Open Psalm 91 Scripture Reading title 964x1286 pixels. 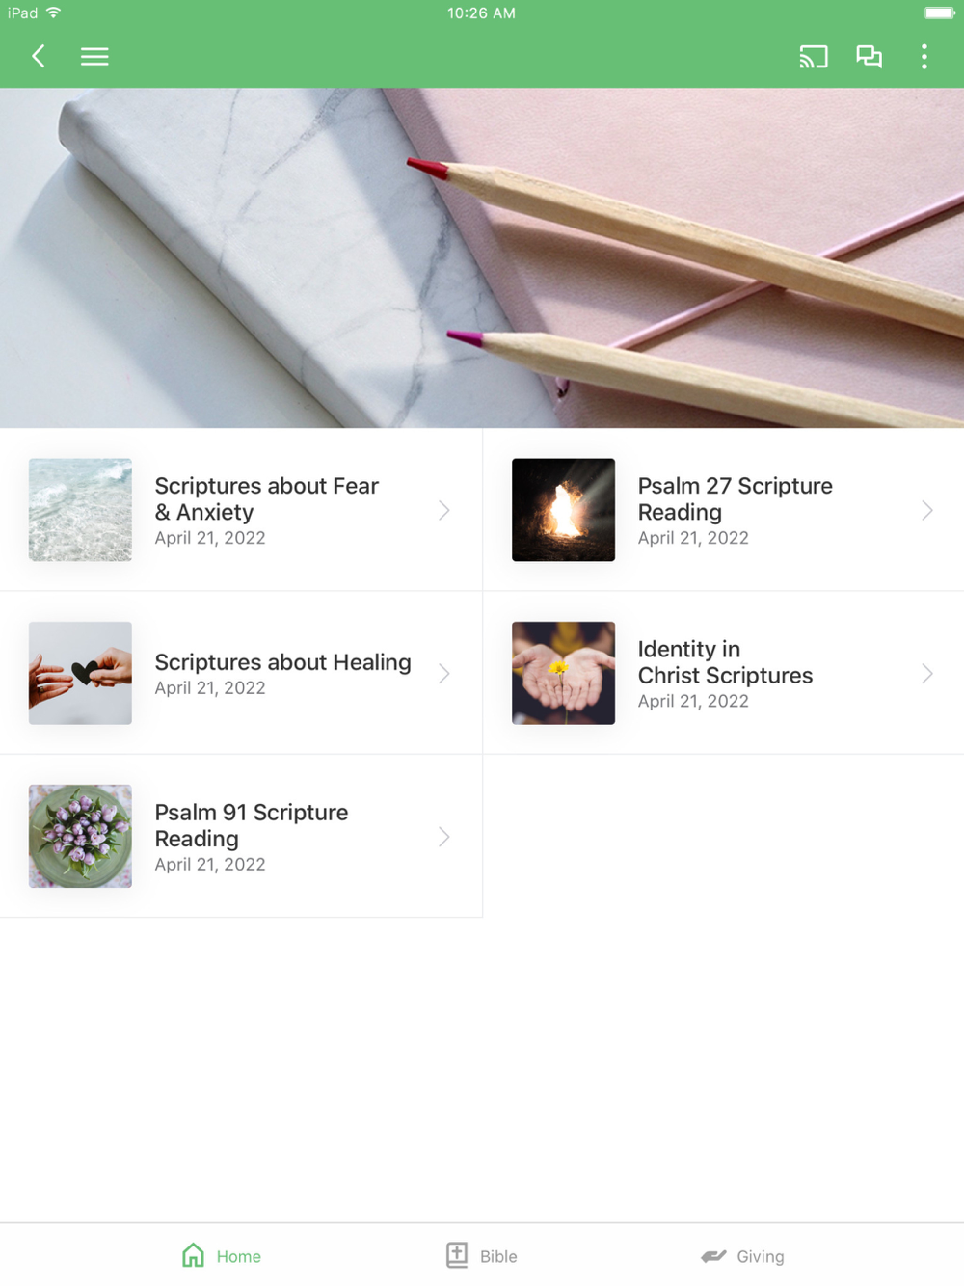coord(252,825)
